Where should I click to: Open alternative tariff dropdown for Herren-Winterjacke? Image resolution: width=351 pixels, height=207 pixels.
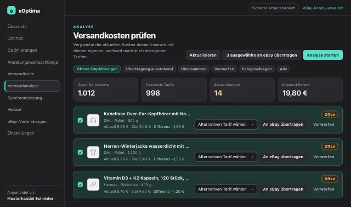click(225, 157)
